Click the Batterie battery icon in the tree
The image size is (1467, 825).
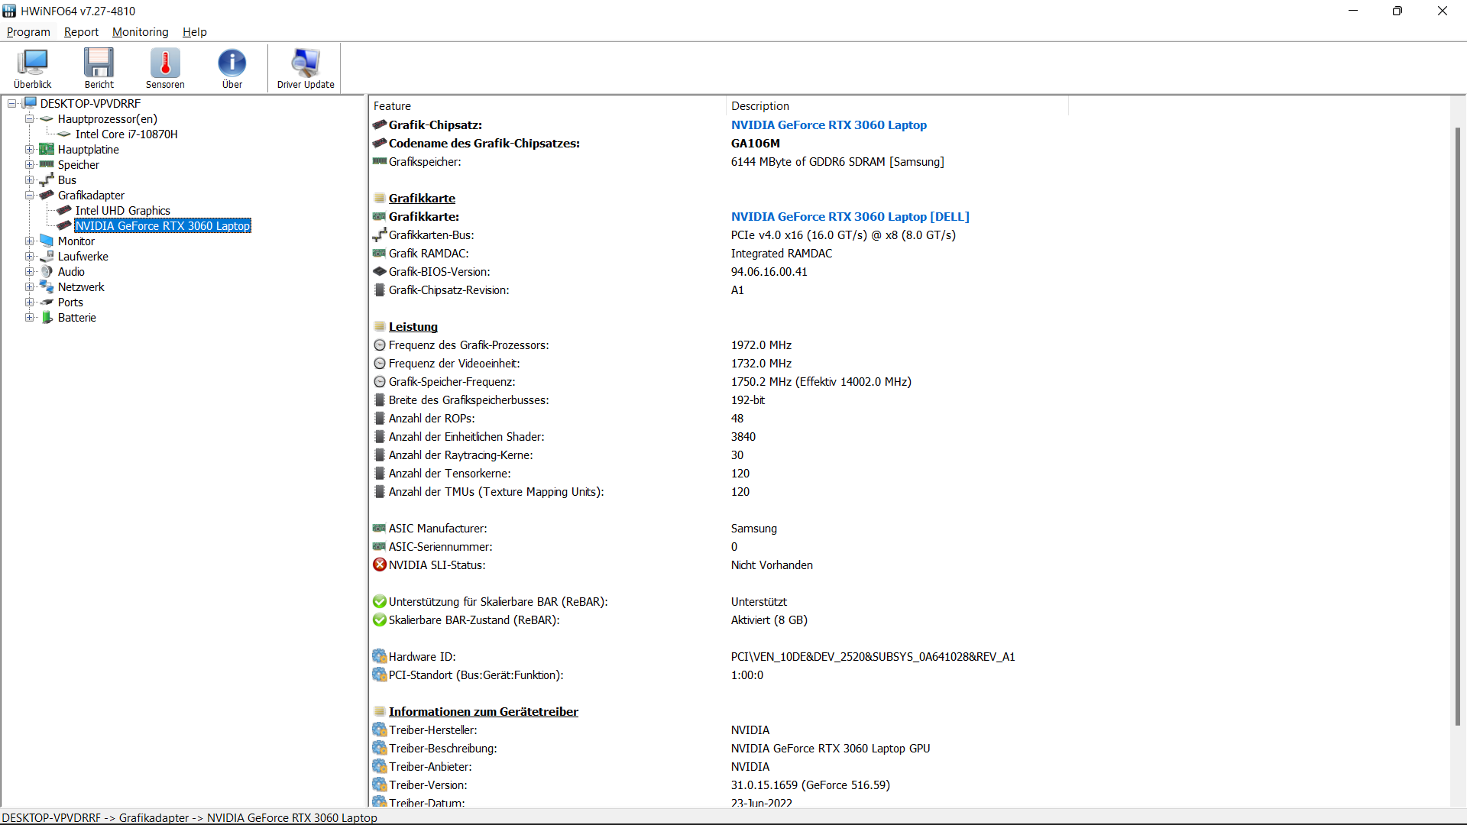(47, 318)
